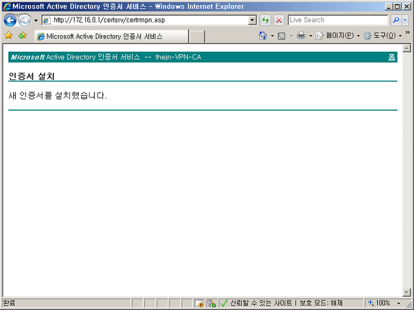
Task: Expand the feeds dropdown arrow
Action: pyautogui.click(x=292, y=36)
